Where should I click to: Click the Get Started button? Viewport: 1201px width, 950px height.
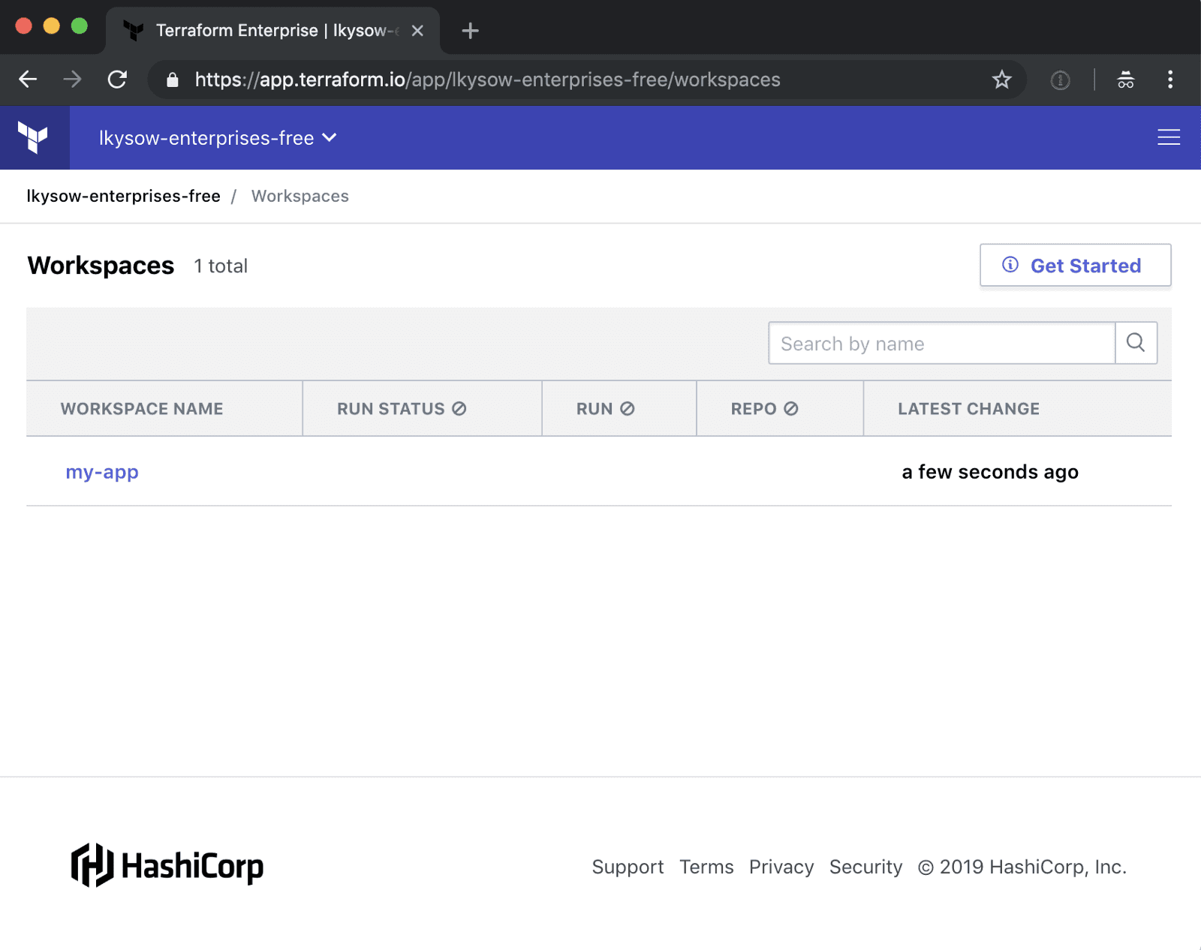pyautogui.click(x=1075, y=266)
